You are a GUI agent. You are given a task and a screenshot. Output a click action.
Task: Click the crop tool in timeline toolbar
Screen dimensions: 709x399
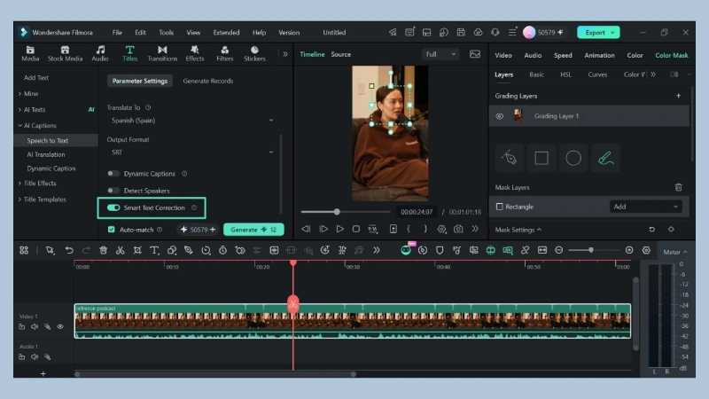click(x=137, y=250)
